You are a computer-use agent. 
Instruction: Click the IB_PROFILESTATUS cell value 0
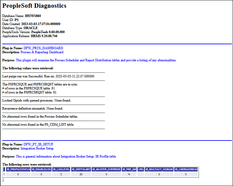(x=18, y=174)
